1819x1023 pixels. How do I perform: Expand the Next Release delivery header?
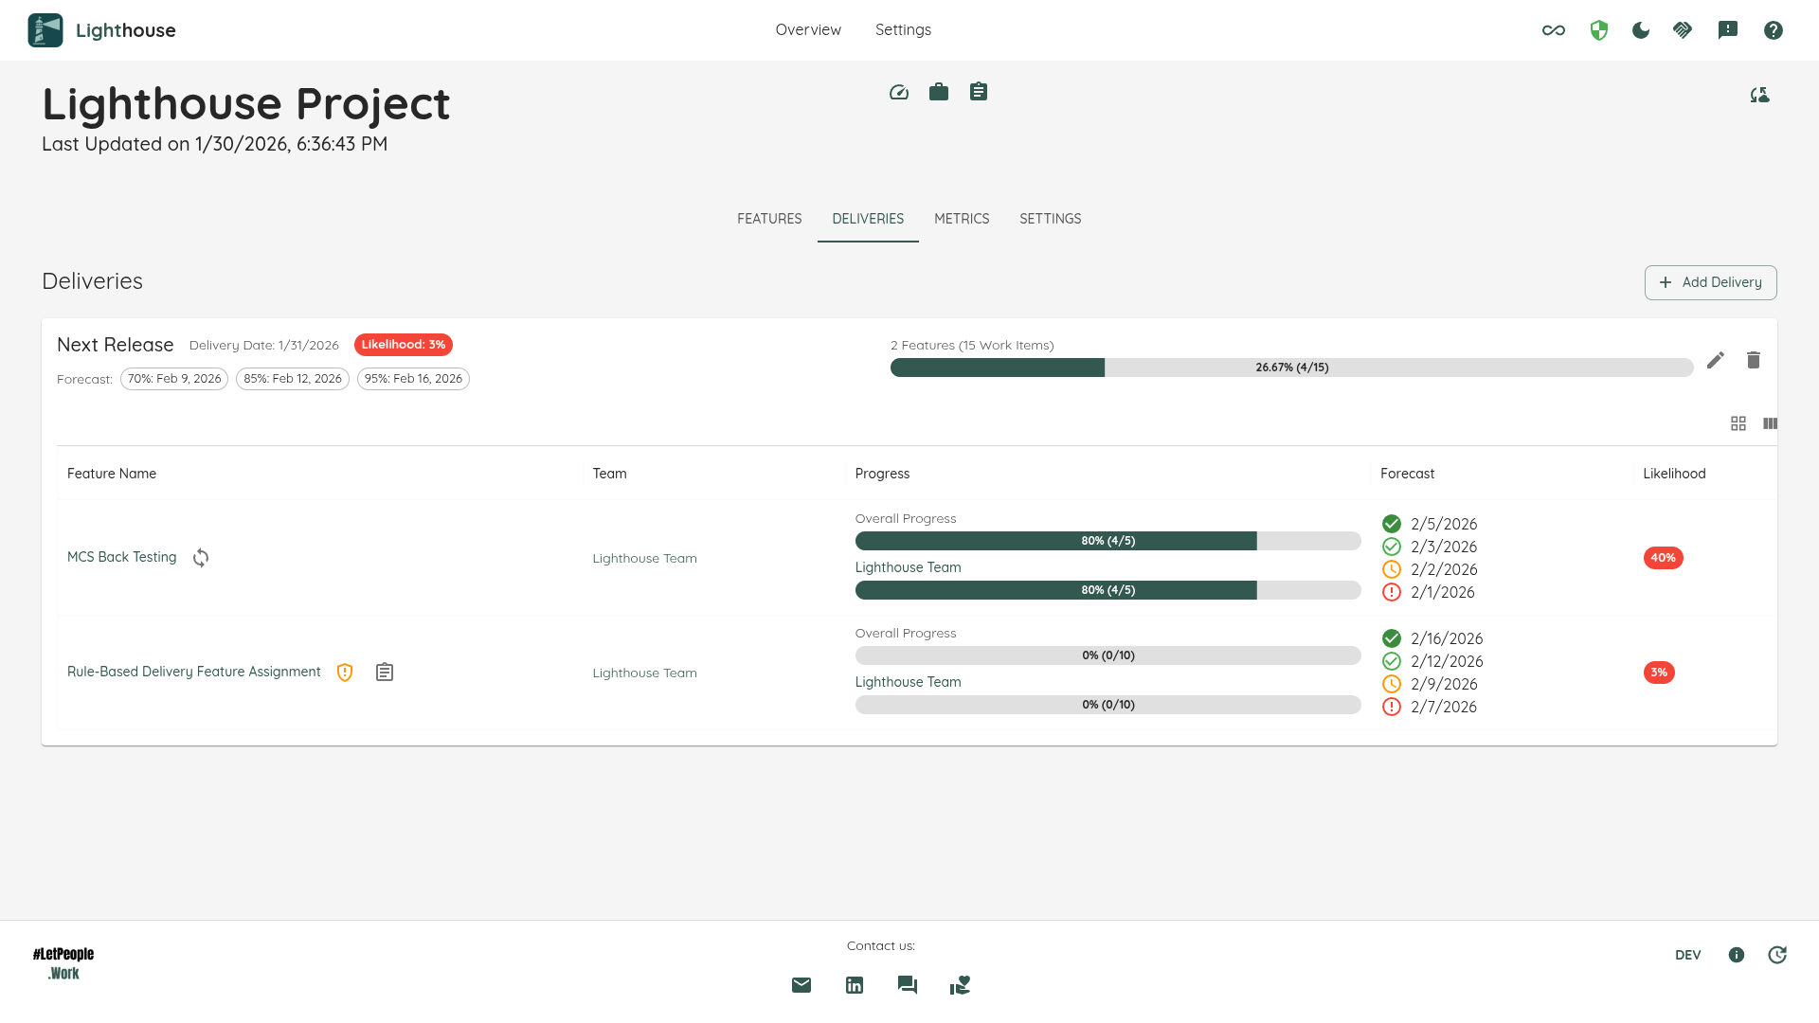tap(116, 345)
